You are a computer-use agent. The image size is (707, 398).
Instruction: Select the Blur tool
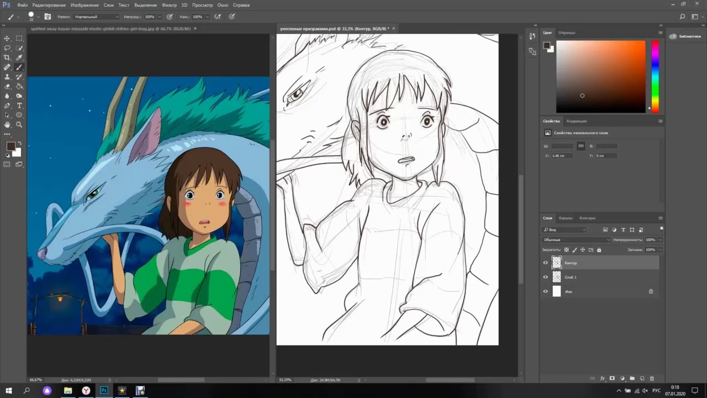[x=7, y=96]
